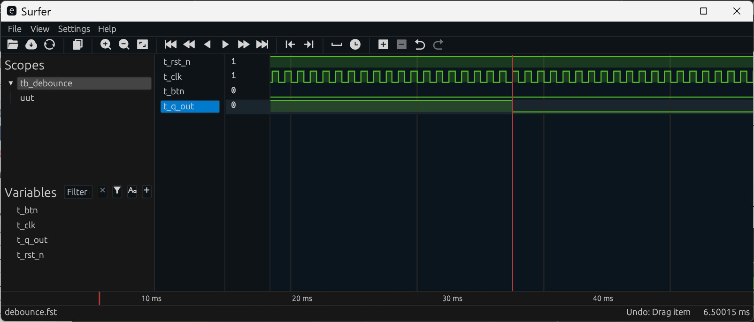Select the uut scope

click(x=27, y=98)
